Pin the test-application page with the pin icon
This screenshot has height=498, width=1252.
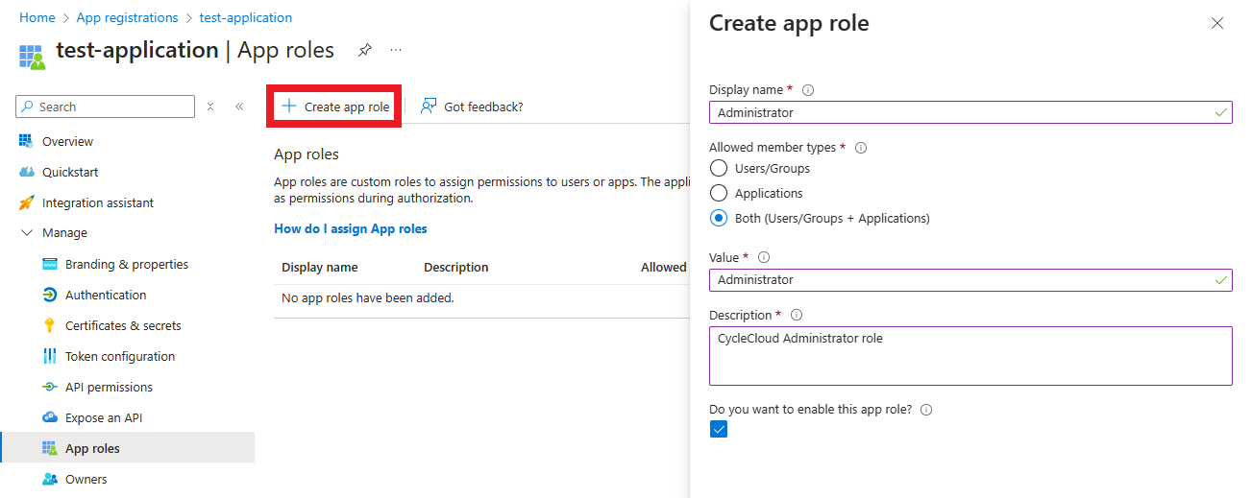pos(365,50)
